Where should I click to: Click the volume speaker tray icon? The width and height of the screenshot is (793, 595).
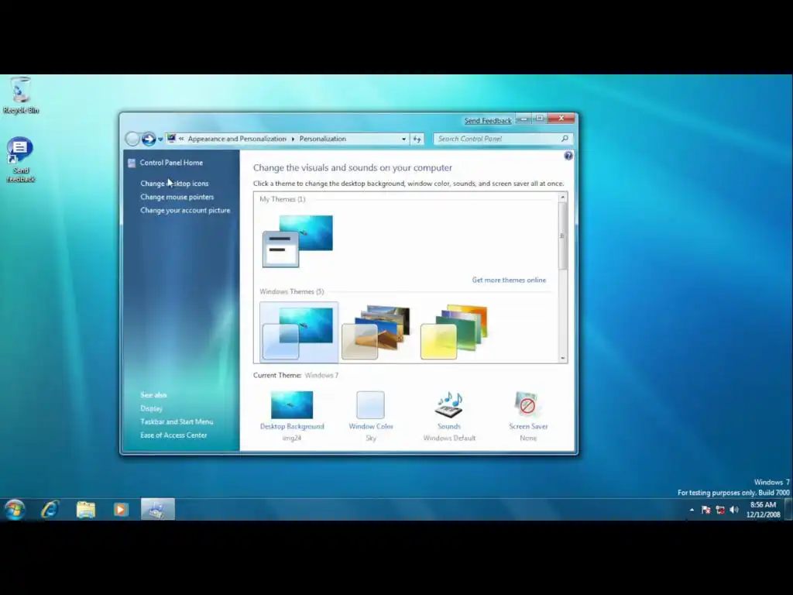click(x=734, y=510)
